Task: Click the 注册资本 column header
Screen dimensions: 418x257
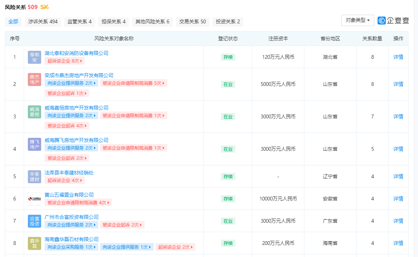Action: click(x=278, y=39)
